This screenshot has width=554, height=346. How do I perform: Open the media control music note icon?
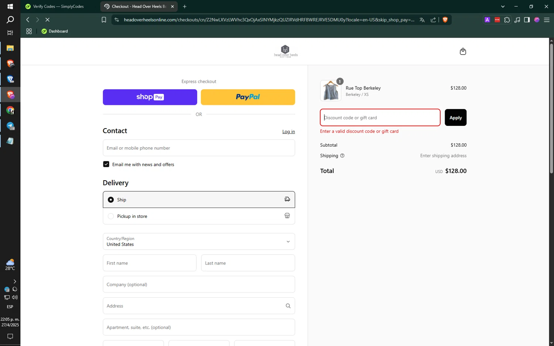(x=517, y=20)
